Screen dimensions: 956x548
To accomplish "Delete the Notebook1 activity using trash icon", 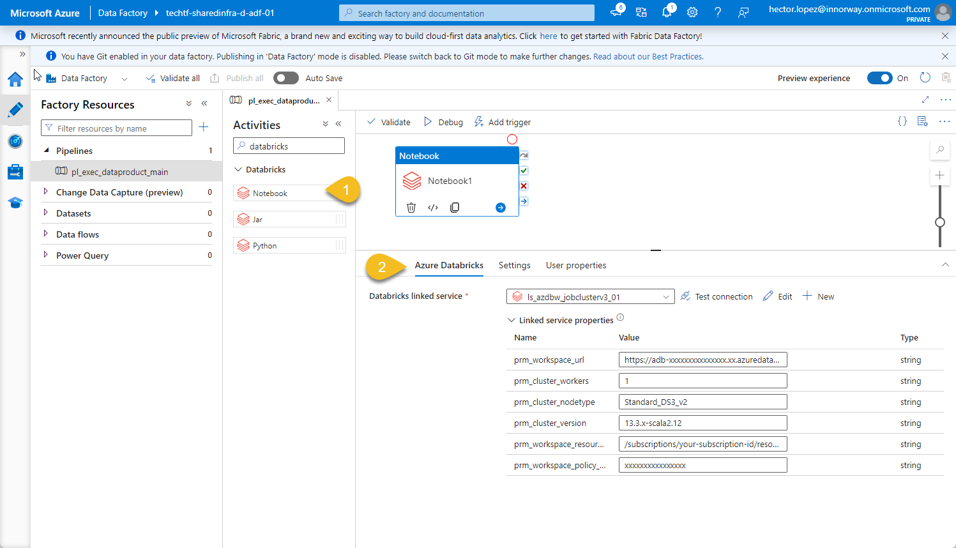I will click(x=411, y=206).
